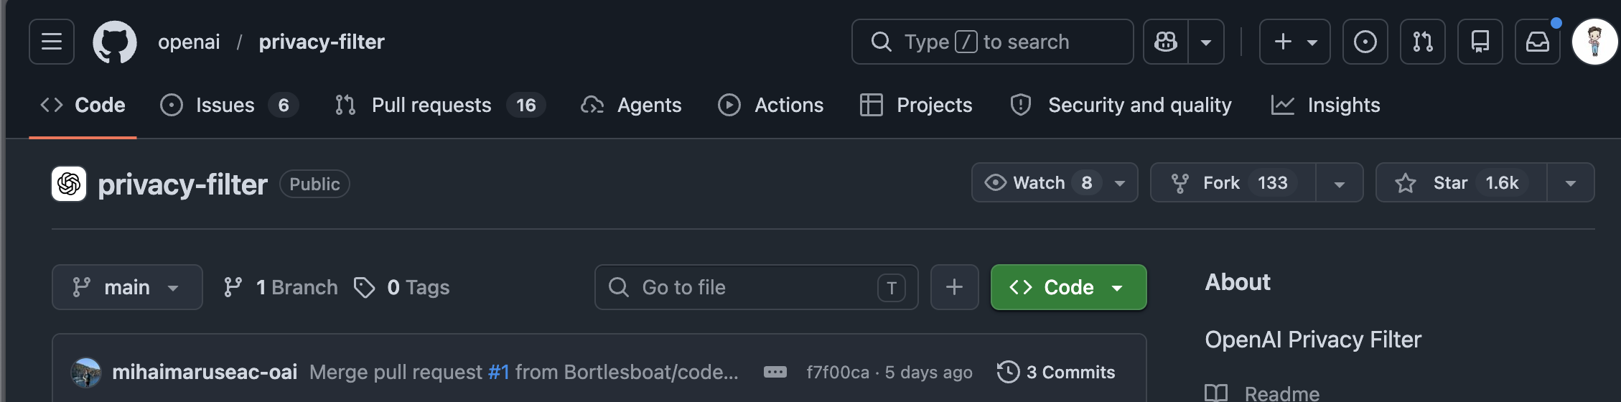Viewport: 1621px width, 402px height.
Task: Expand the commit message ellipsis
Action: pos(775,372)
